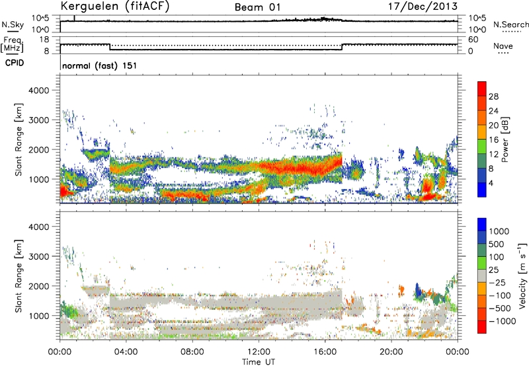
Task: Click the "16" tick on Power colorbar
Action: [x=493, y=140]
